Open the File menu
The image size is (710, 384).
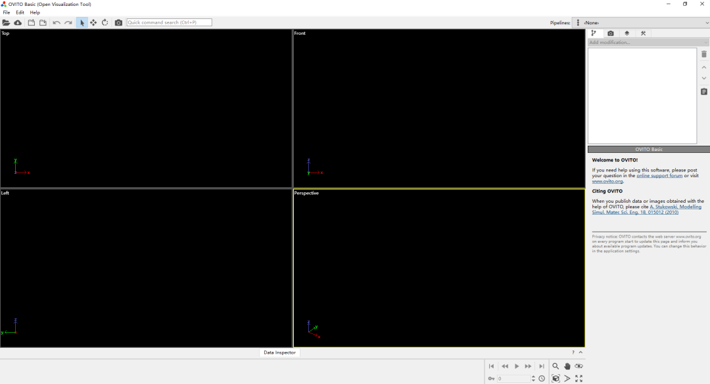pos(7,12)
